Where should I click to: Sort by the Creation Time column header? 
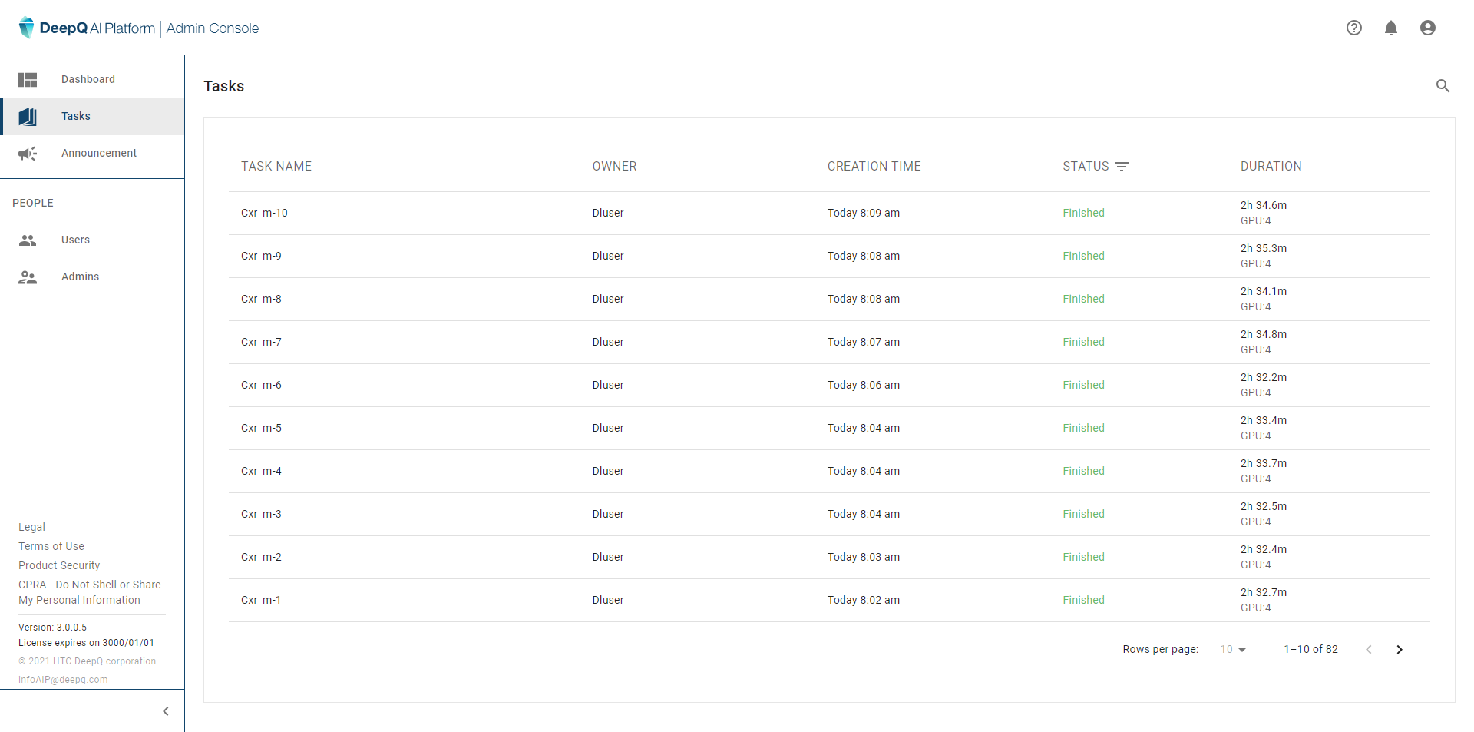point(874,167)
